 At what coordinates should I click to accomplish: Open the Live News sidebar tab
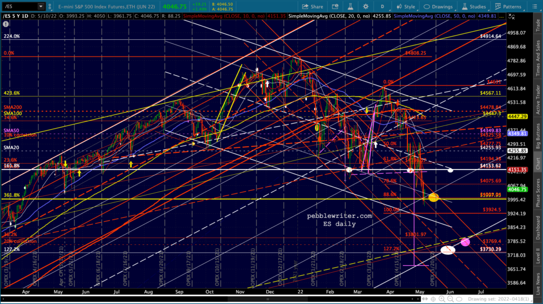pyautogui.click(x=538, y=284)
